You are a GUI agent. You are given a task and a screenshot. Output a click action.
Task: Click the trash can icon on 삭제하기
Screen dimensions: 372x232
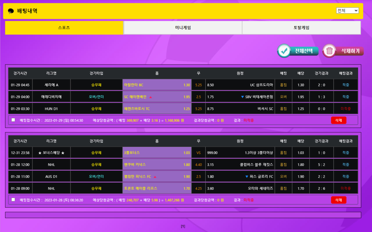[x=329, y=51]
